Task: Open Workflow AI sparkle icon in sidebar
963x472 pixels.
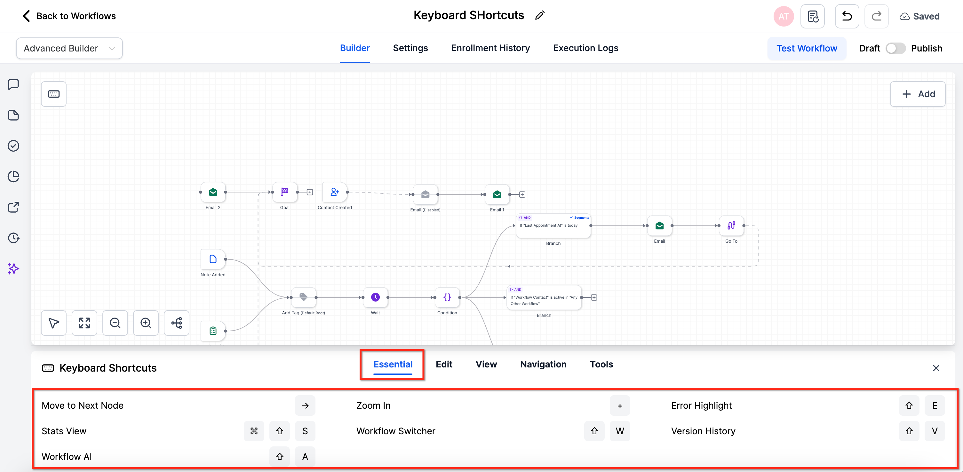Action: tap(13, 268)
